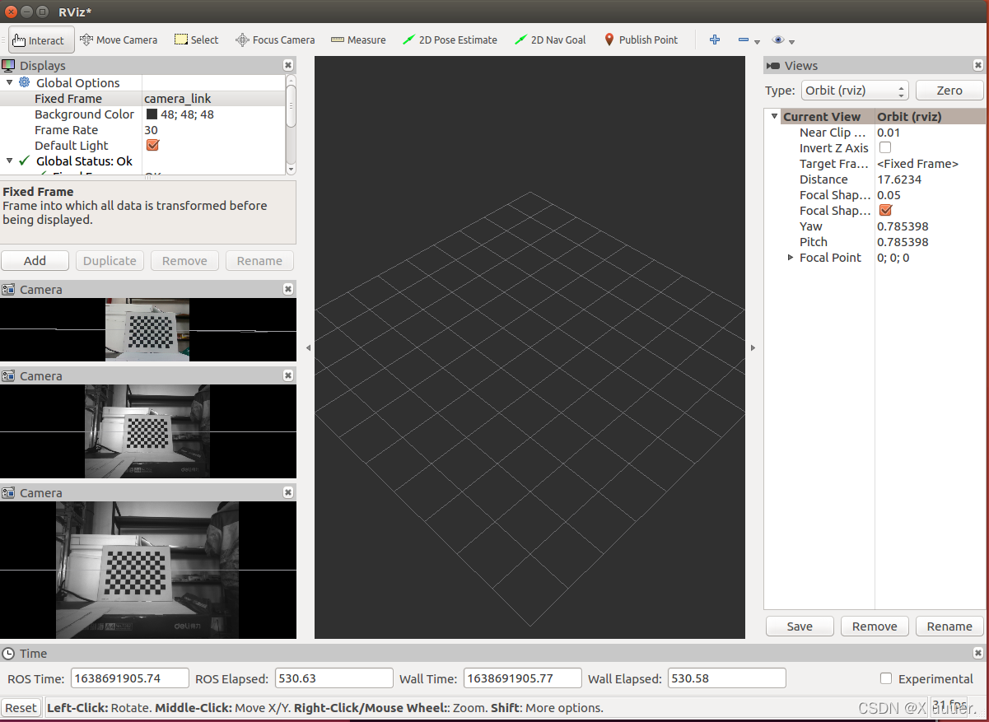Click the Background Color swatch
989x722 pixels.
151,114
